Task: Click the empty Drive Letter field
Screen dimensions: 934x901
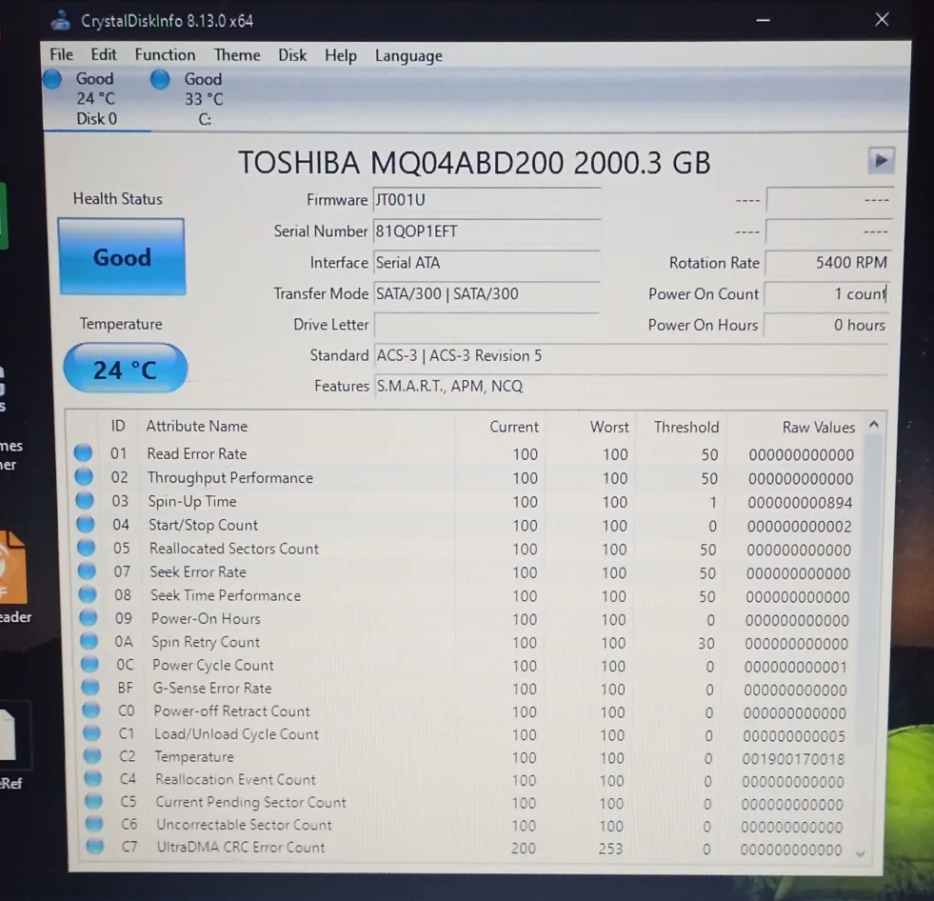Action: click(487, 325)
